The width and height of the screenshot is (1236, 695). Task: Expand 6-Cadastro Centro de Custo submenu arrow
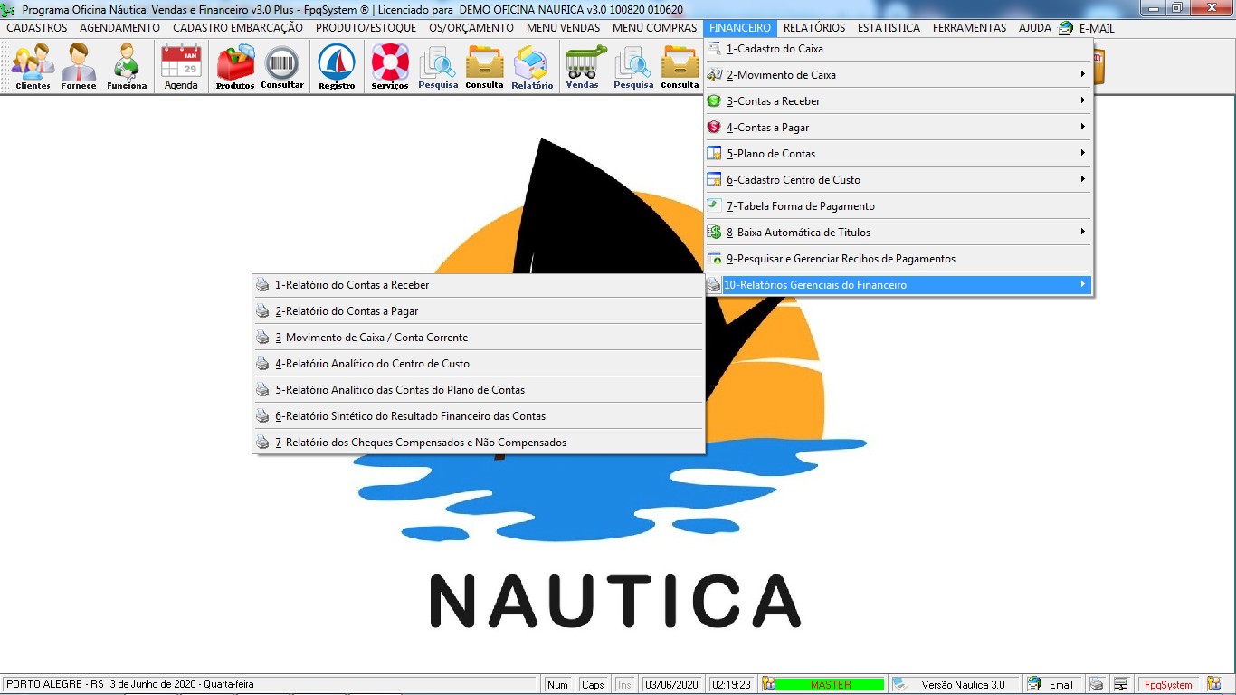pos(1082,180)
